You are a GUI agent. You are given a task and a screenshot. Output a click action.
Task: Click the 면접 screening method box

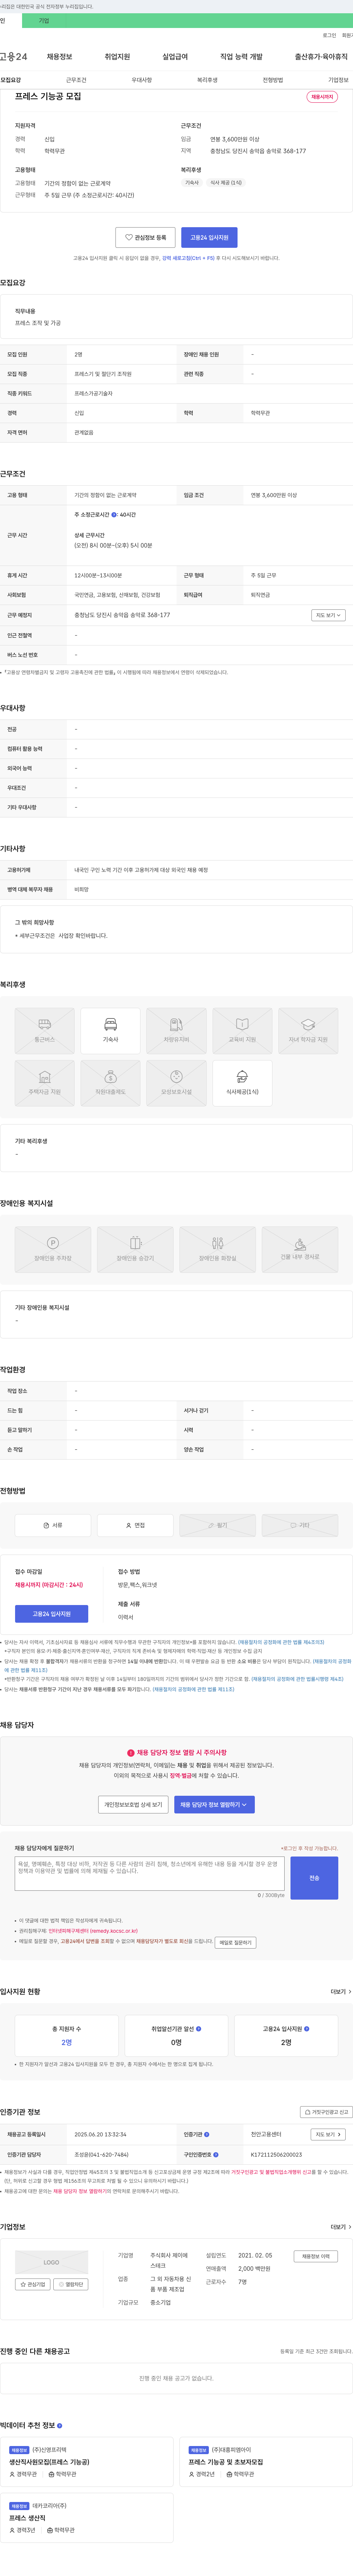[x=135, y=1525]
